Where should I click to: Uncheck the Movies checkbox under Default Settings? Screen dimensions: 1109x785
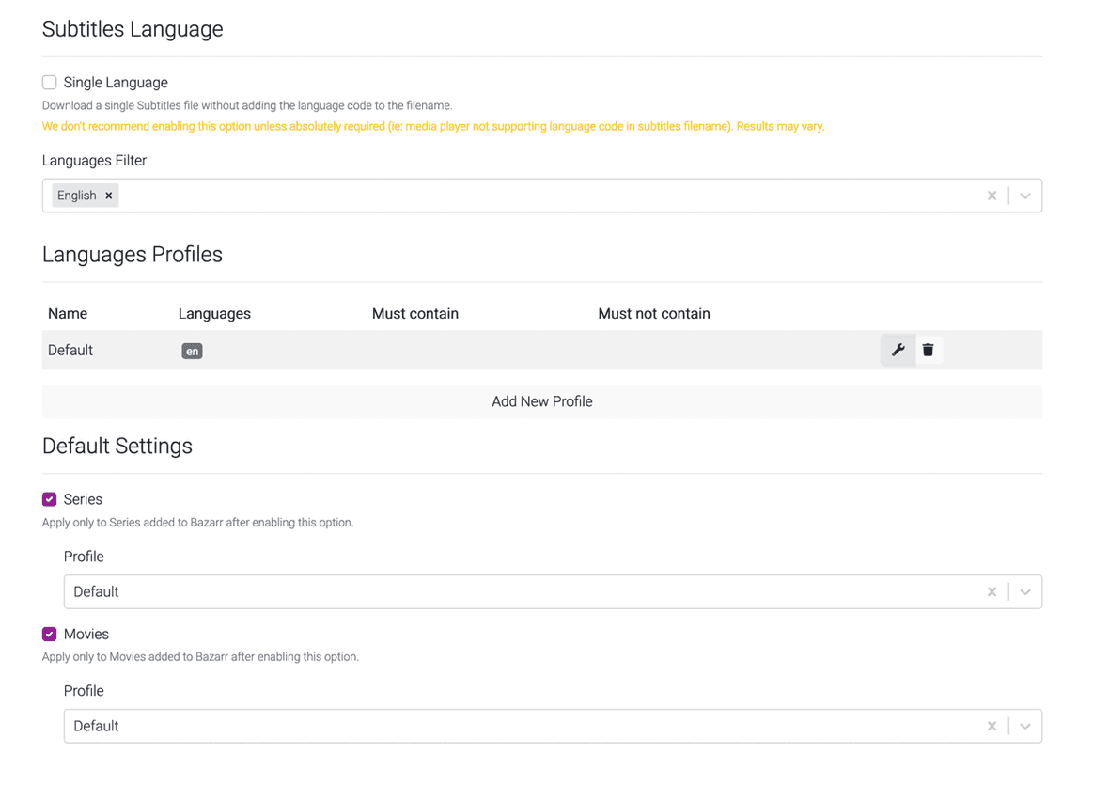[x=49, y=634]
